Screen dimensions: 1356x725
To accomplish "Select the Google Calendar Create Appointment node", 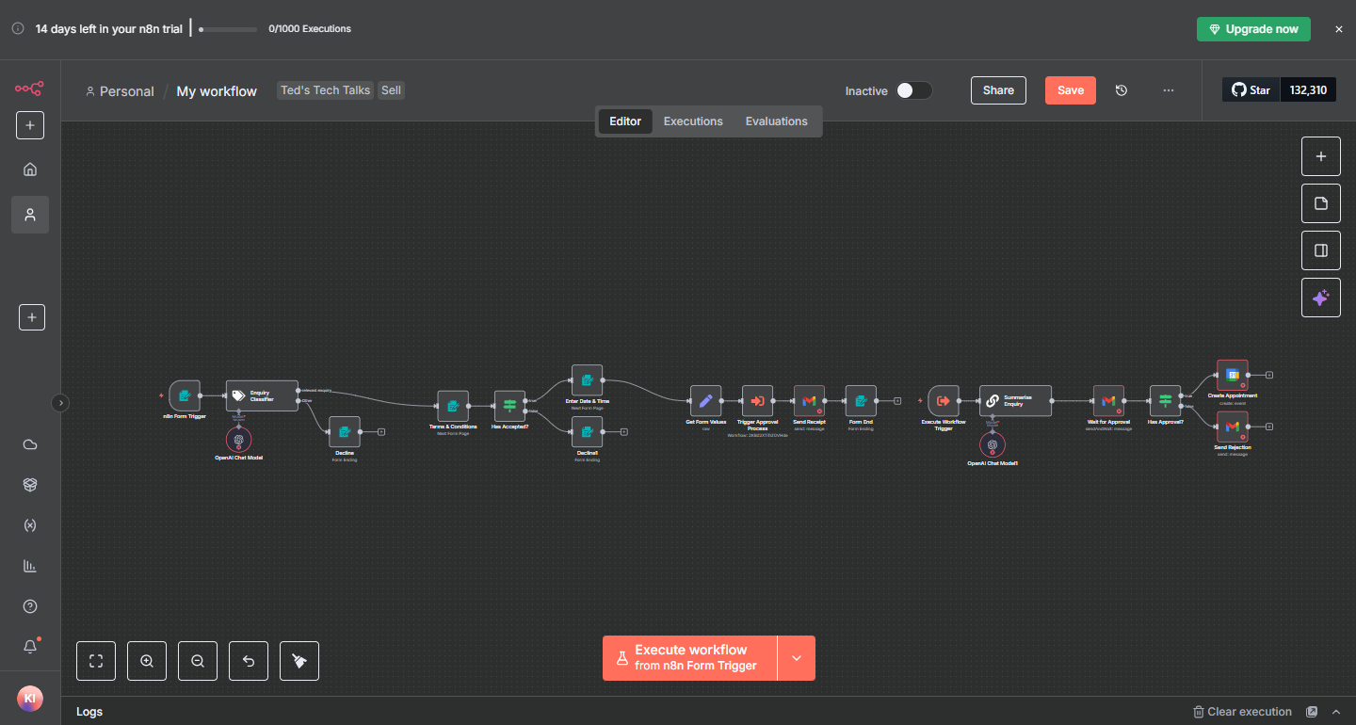I will (x=1232, y=375).
